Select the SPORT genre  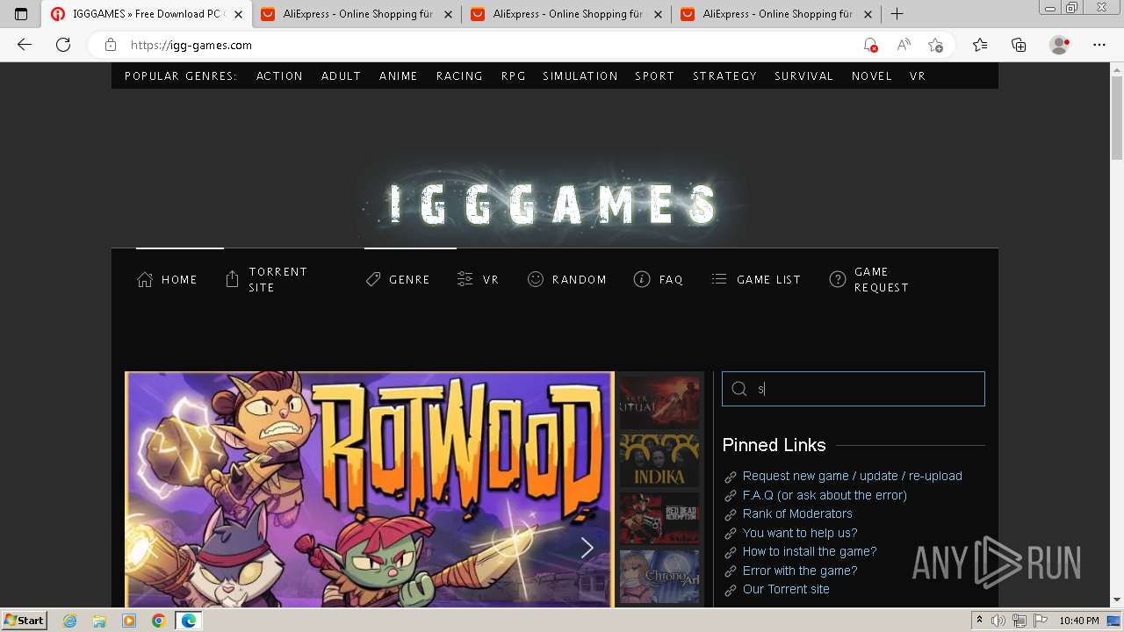(x=655, y=76)
